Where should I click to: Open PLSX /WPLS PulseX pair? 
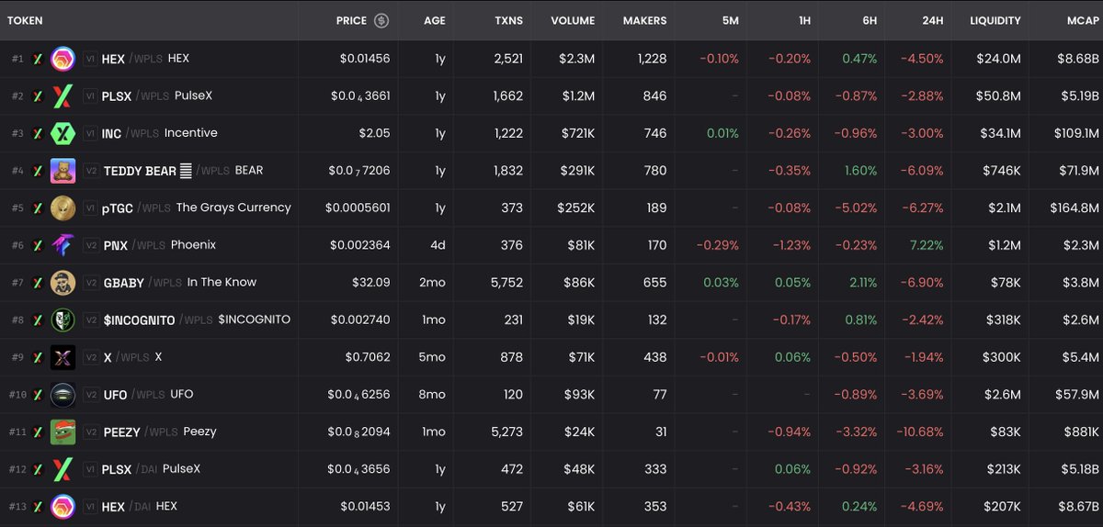157,95
